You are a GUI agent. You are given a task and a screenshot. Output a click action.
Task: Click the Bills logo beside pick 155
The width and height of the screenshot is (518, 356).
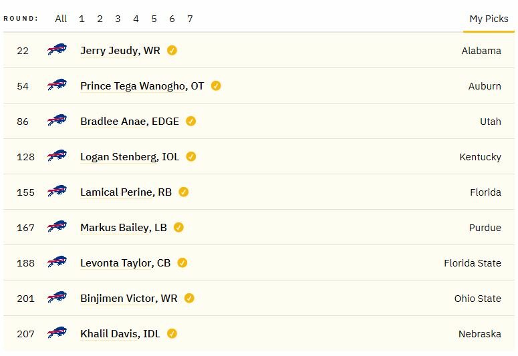[57, 191]
